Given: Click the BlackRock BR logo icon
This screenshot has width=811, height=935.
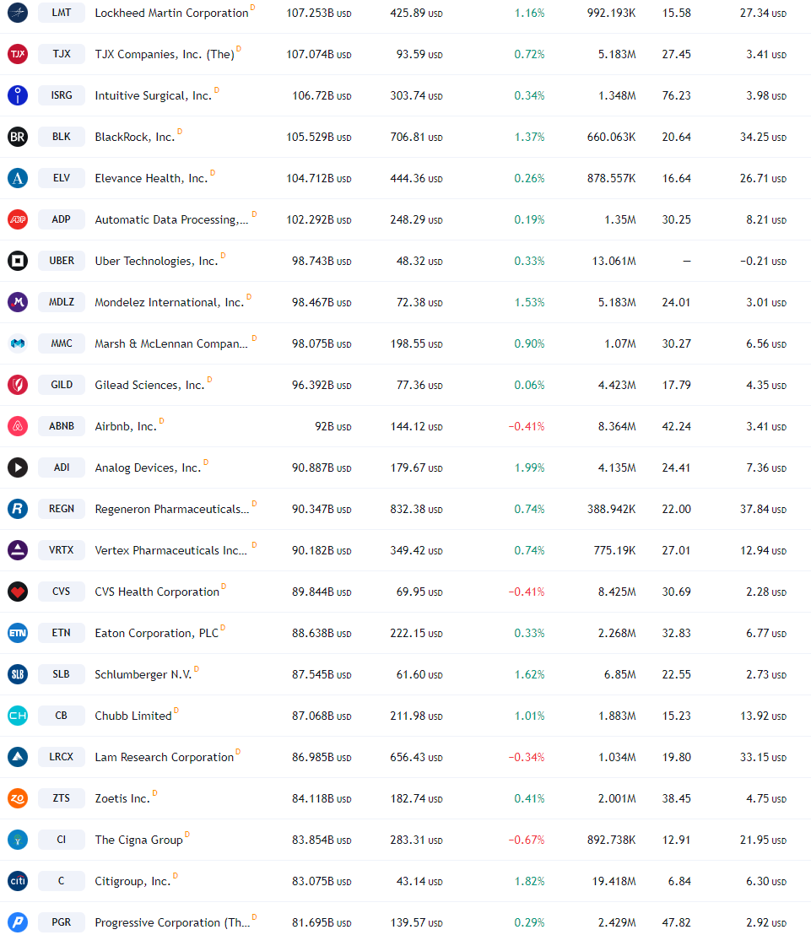Looking at the screenshot, I should [x=18, y=137].
